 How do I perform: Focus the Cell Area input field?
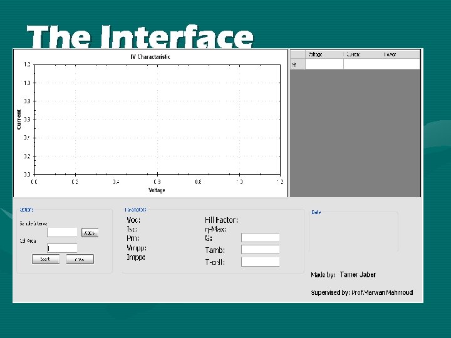pyautogui.click(x=62, y=248)
